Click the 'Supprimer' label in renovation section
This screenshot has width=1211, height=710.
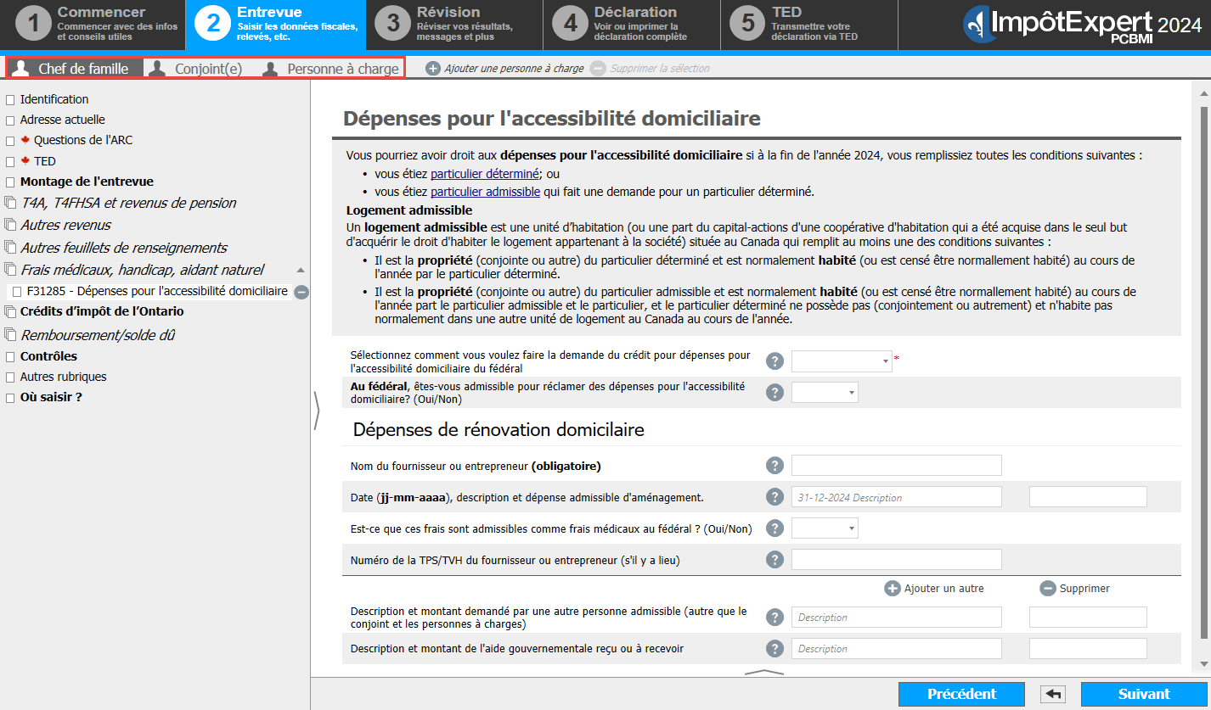click(x=1084, y=589)
